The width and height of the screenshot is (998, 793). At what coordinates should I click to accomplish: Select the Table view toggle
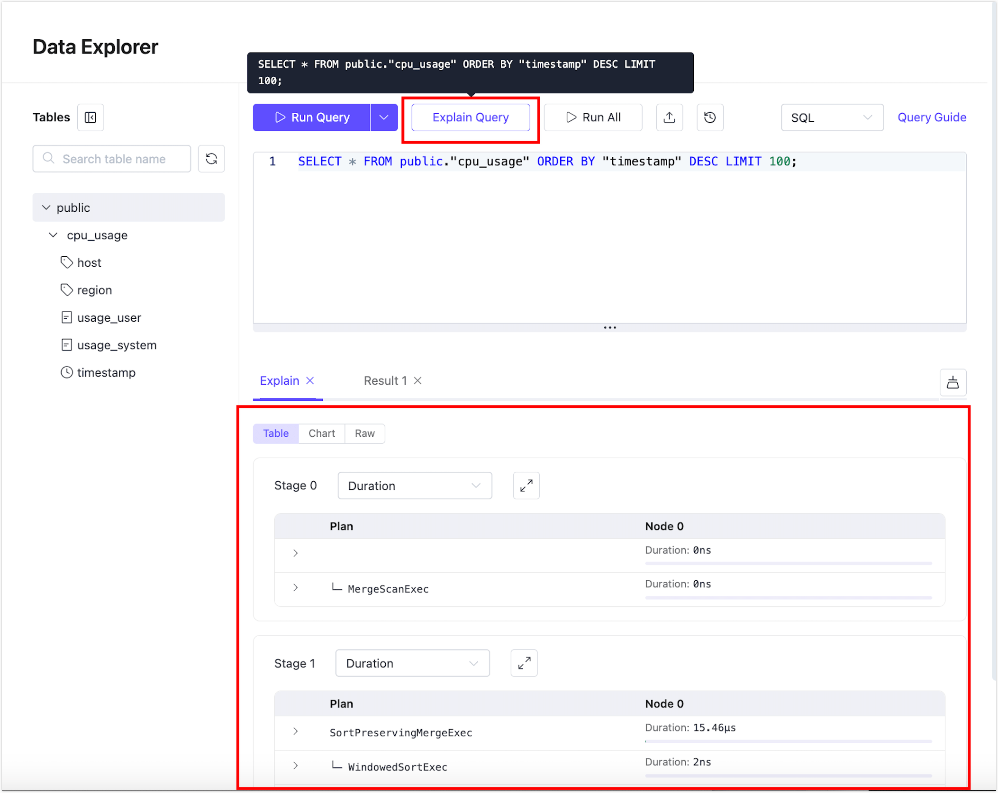pyautogui.click(x=276, y=433)
